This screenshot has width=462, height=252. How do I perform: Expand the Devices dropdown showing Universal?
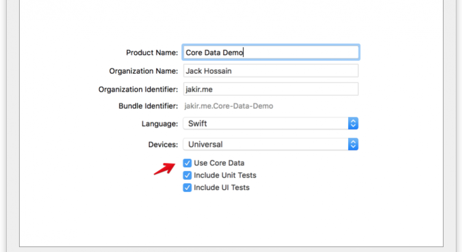click(x=265, y=144)
